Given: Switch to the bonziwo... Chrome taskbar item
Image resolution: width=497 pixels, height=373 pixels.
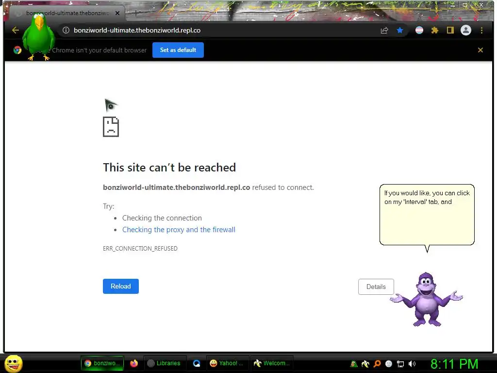Looking at the screenshot, I should pos(102,363).
